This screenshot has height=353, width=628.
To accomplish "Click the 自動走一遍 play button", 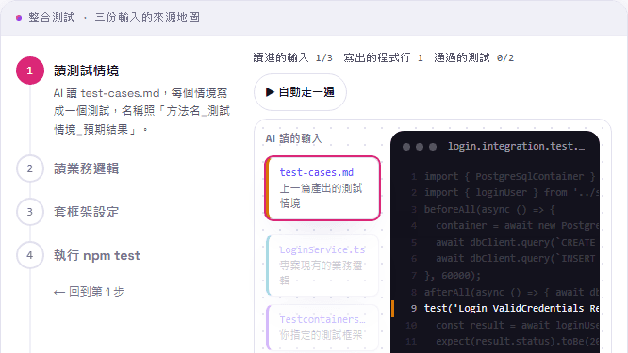I will click(300, 92).
